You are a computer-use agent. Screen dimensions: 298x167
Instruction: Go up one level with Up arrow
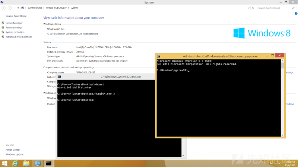point(18,8)
